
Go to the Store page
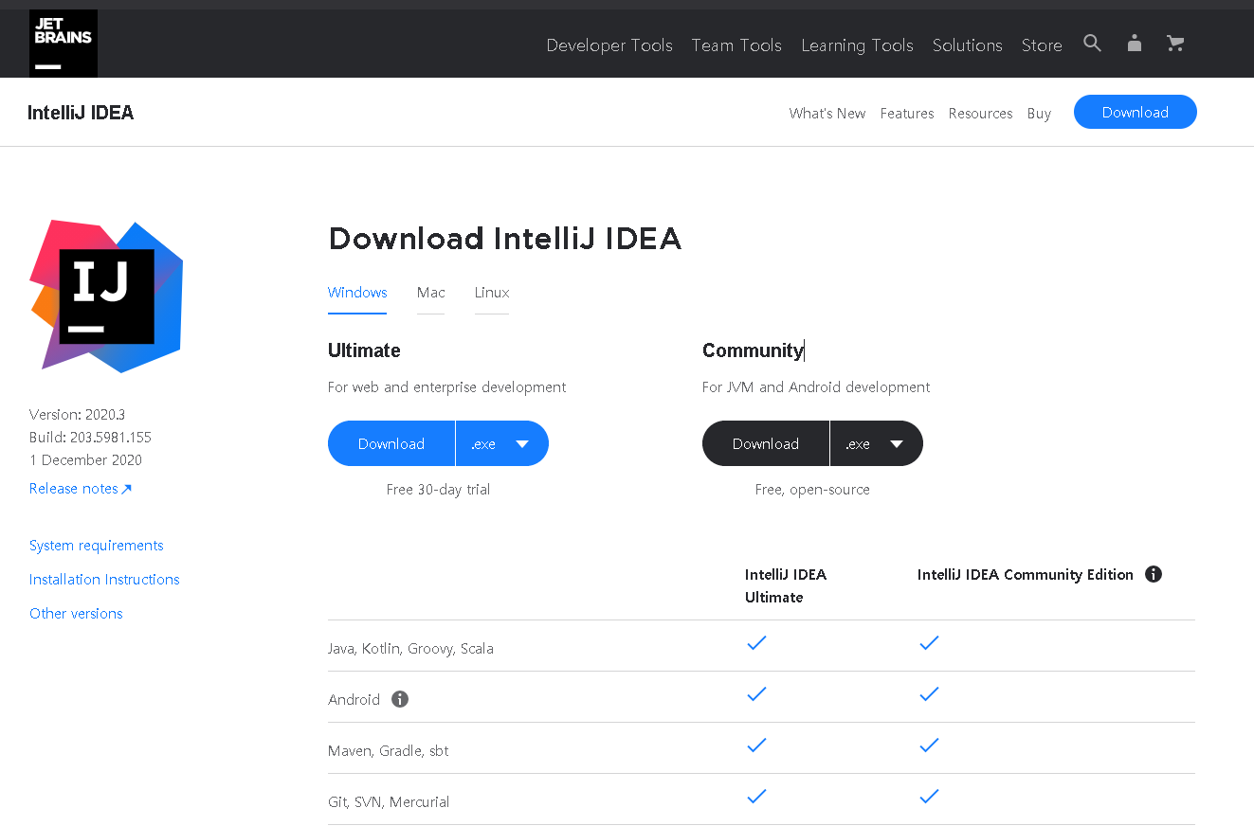click(x=1042, y=45)
